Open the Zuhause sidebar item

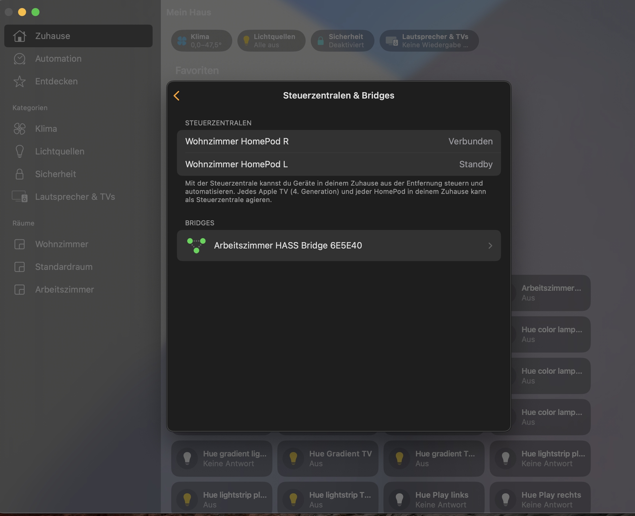click(x=78, y=36)
